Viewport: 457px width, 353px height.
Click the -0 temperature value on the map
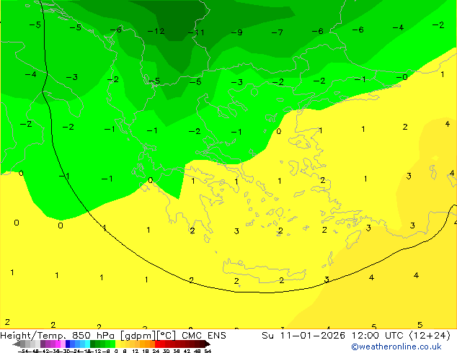tap(402, 77)
